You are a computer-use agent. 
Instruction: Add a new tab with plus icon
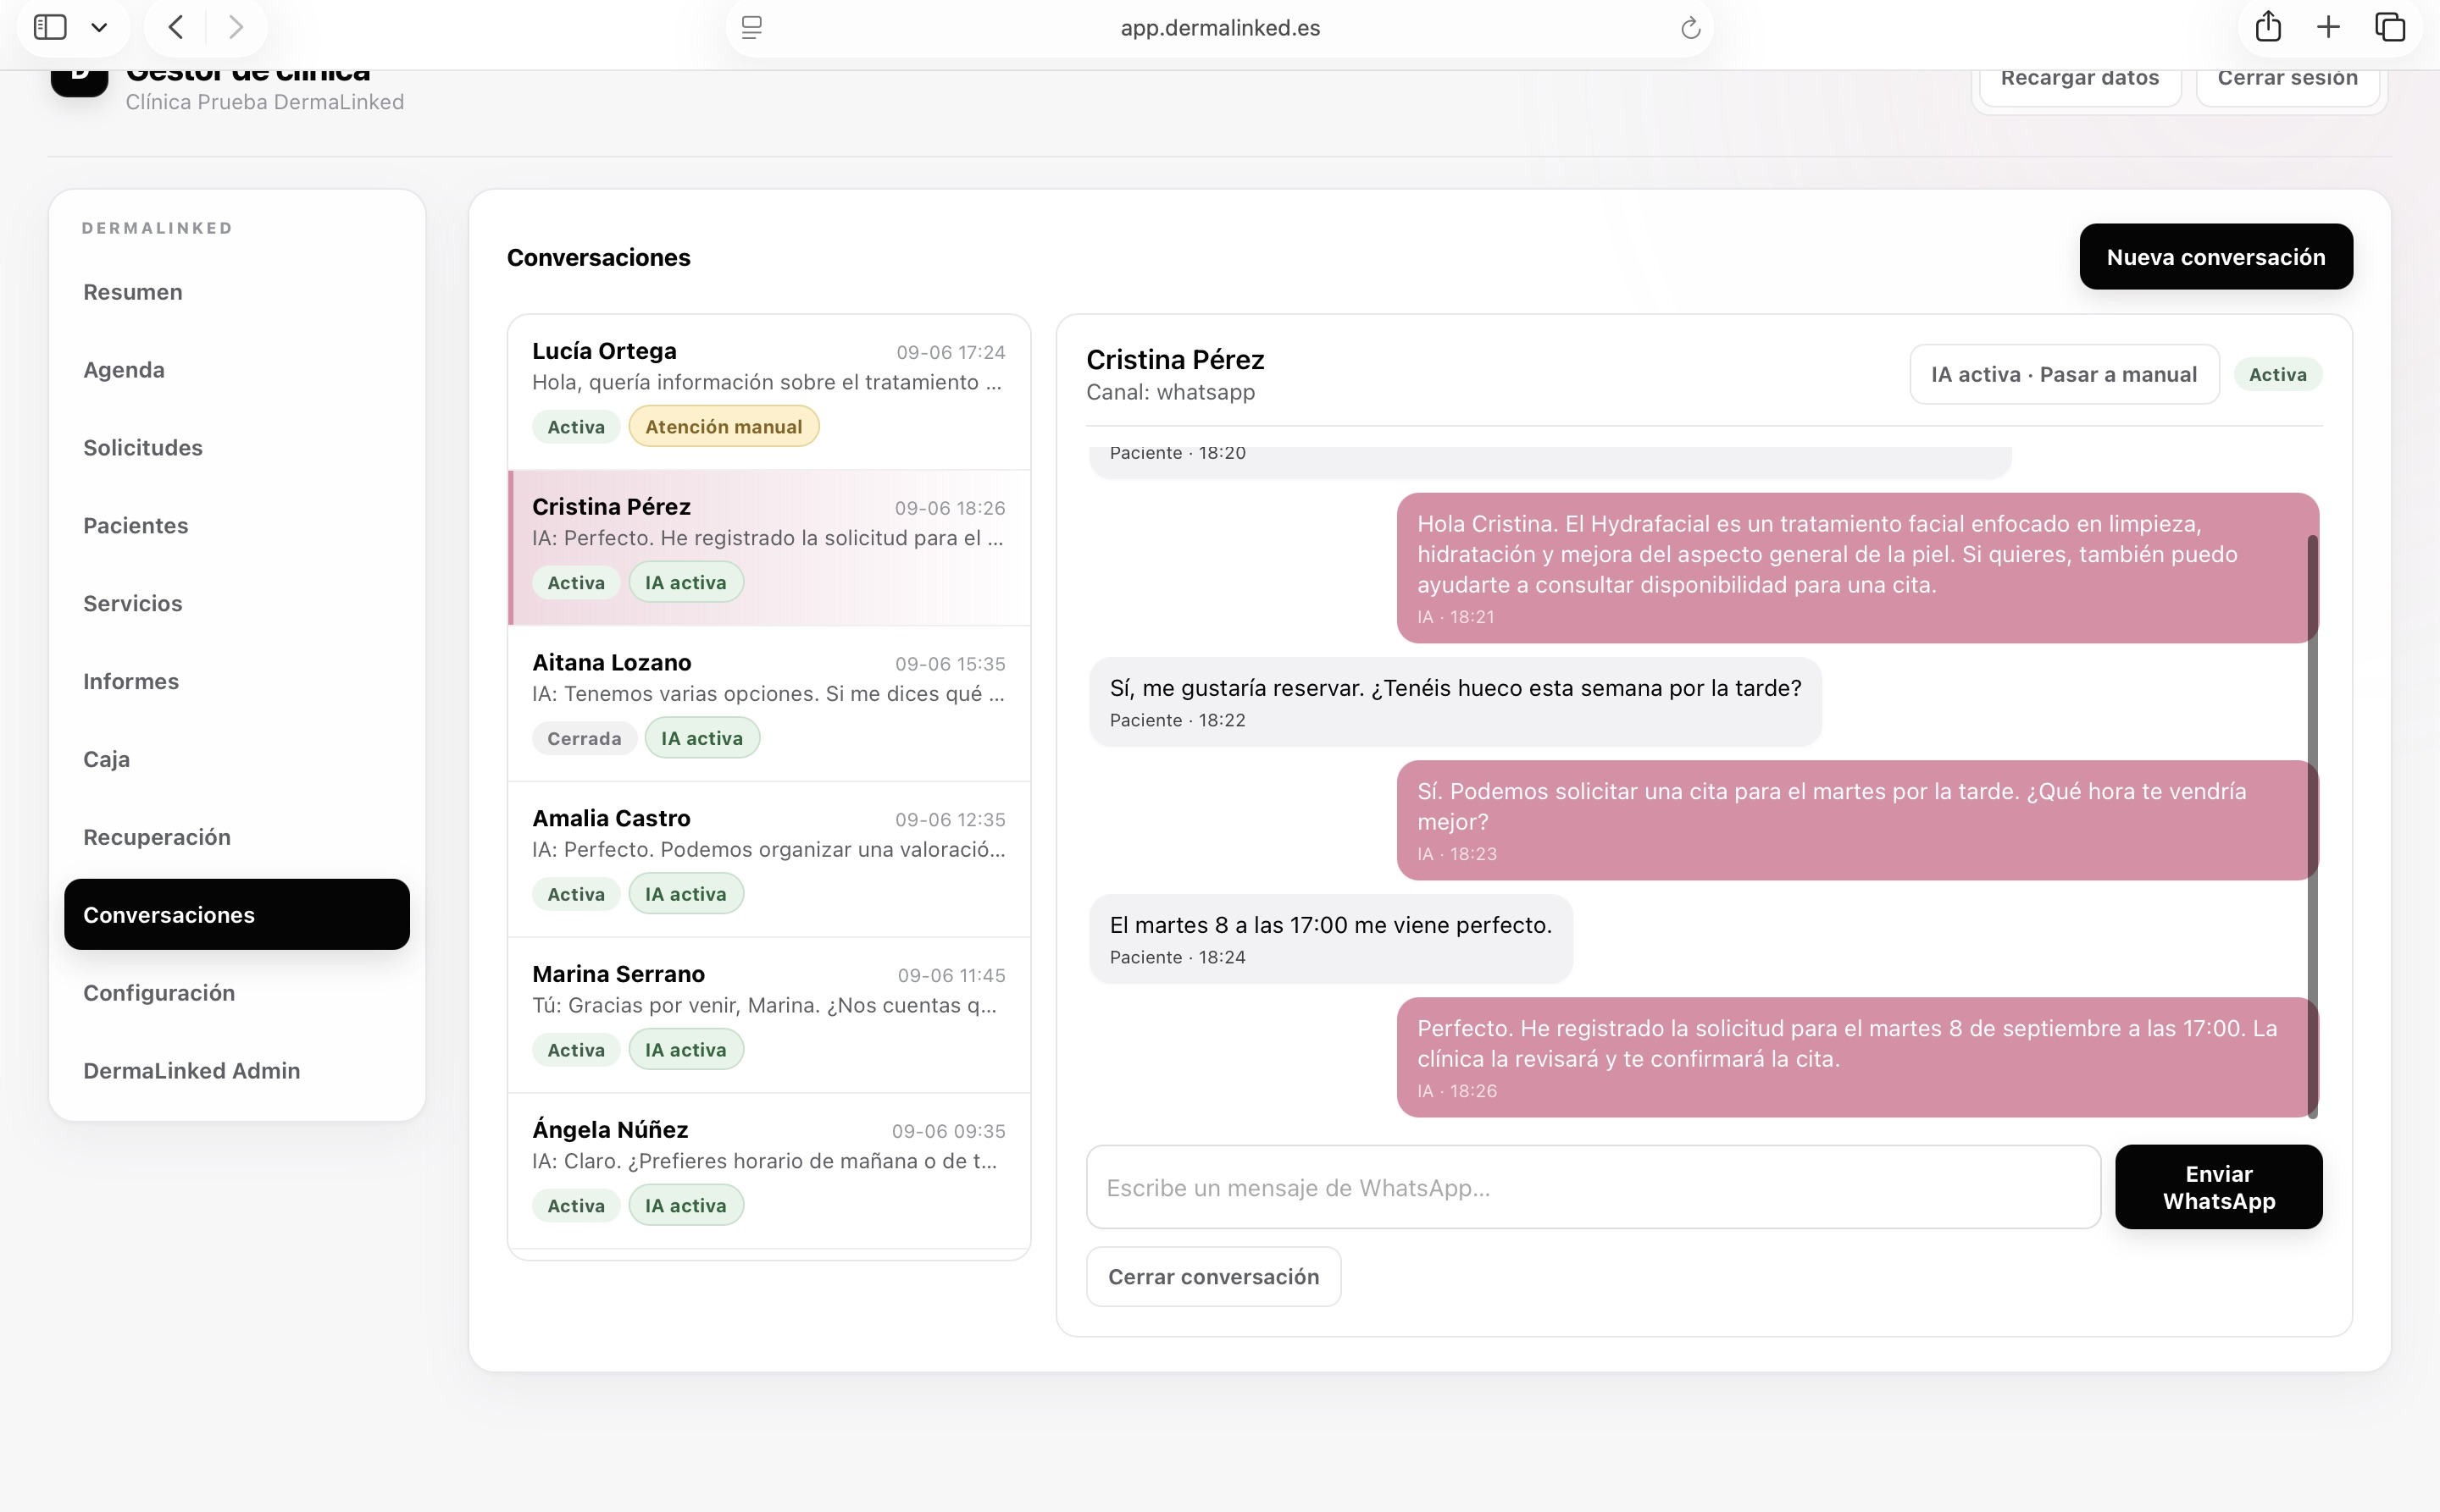2328,27
